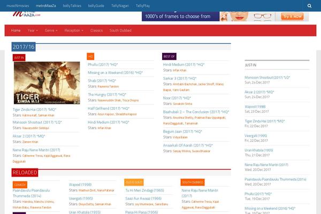Open sidebar Tiger Zinda Hai entry
Viewport: 321px width, 214px height.
(x=265, y=121)
